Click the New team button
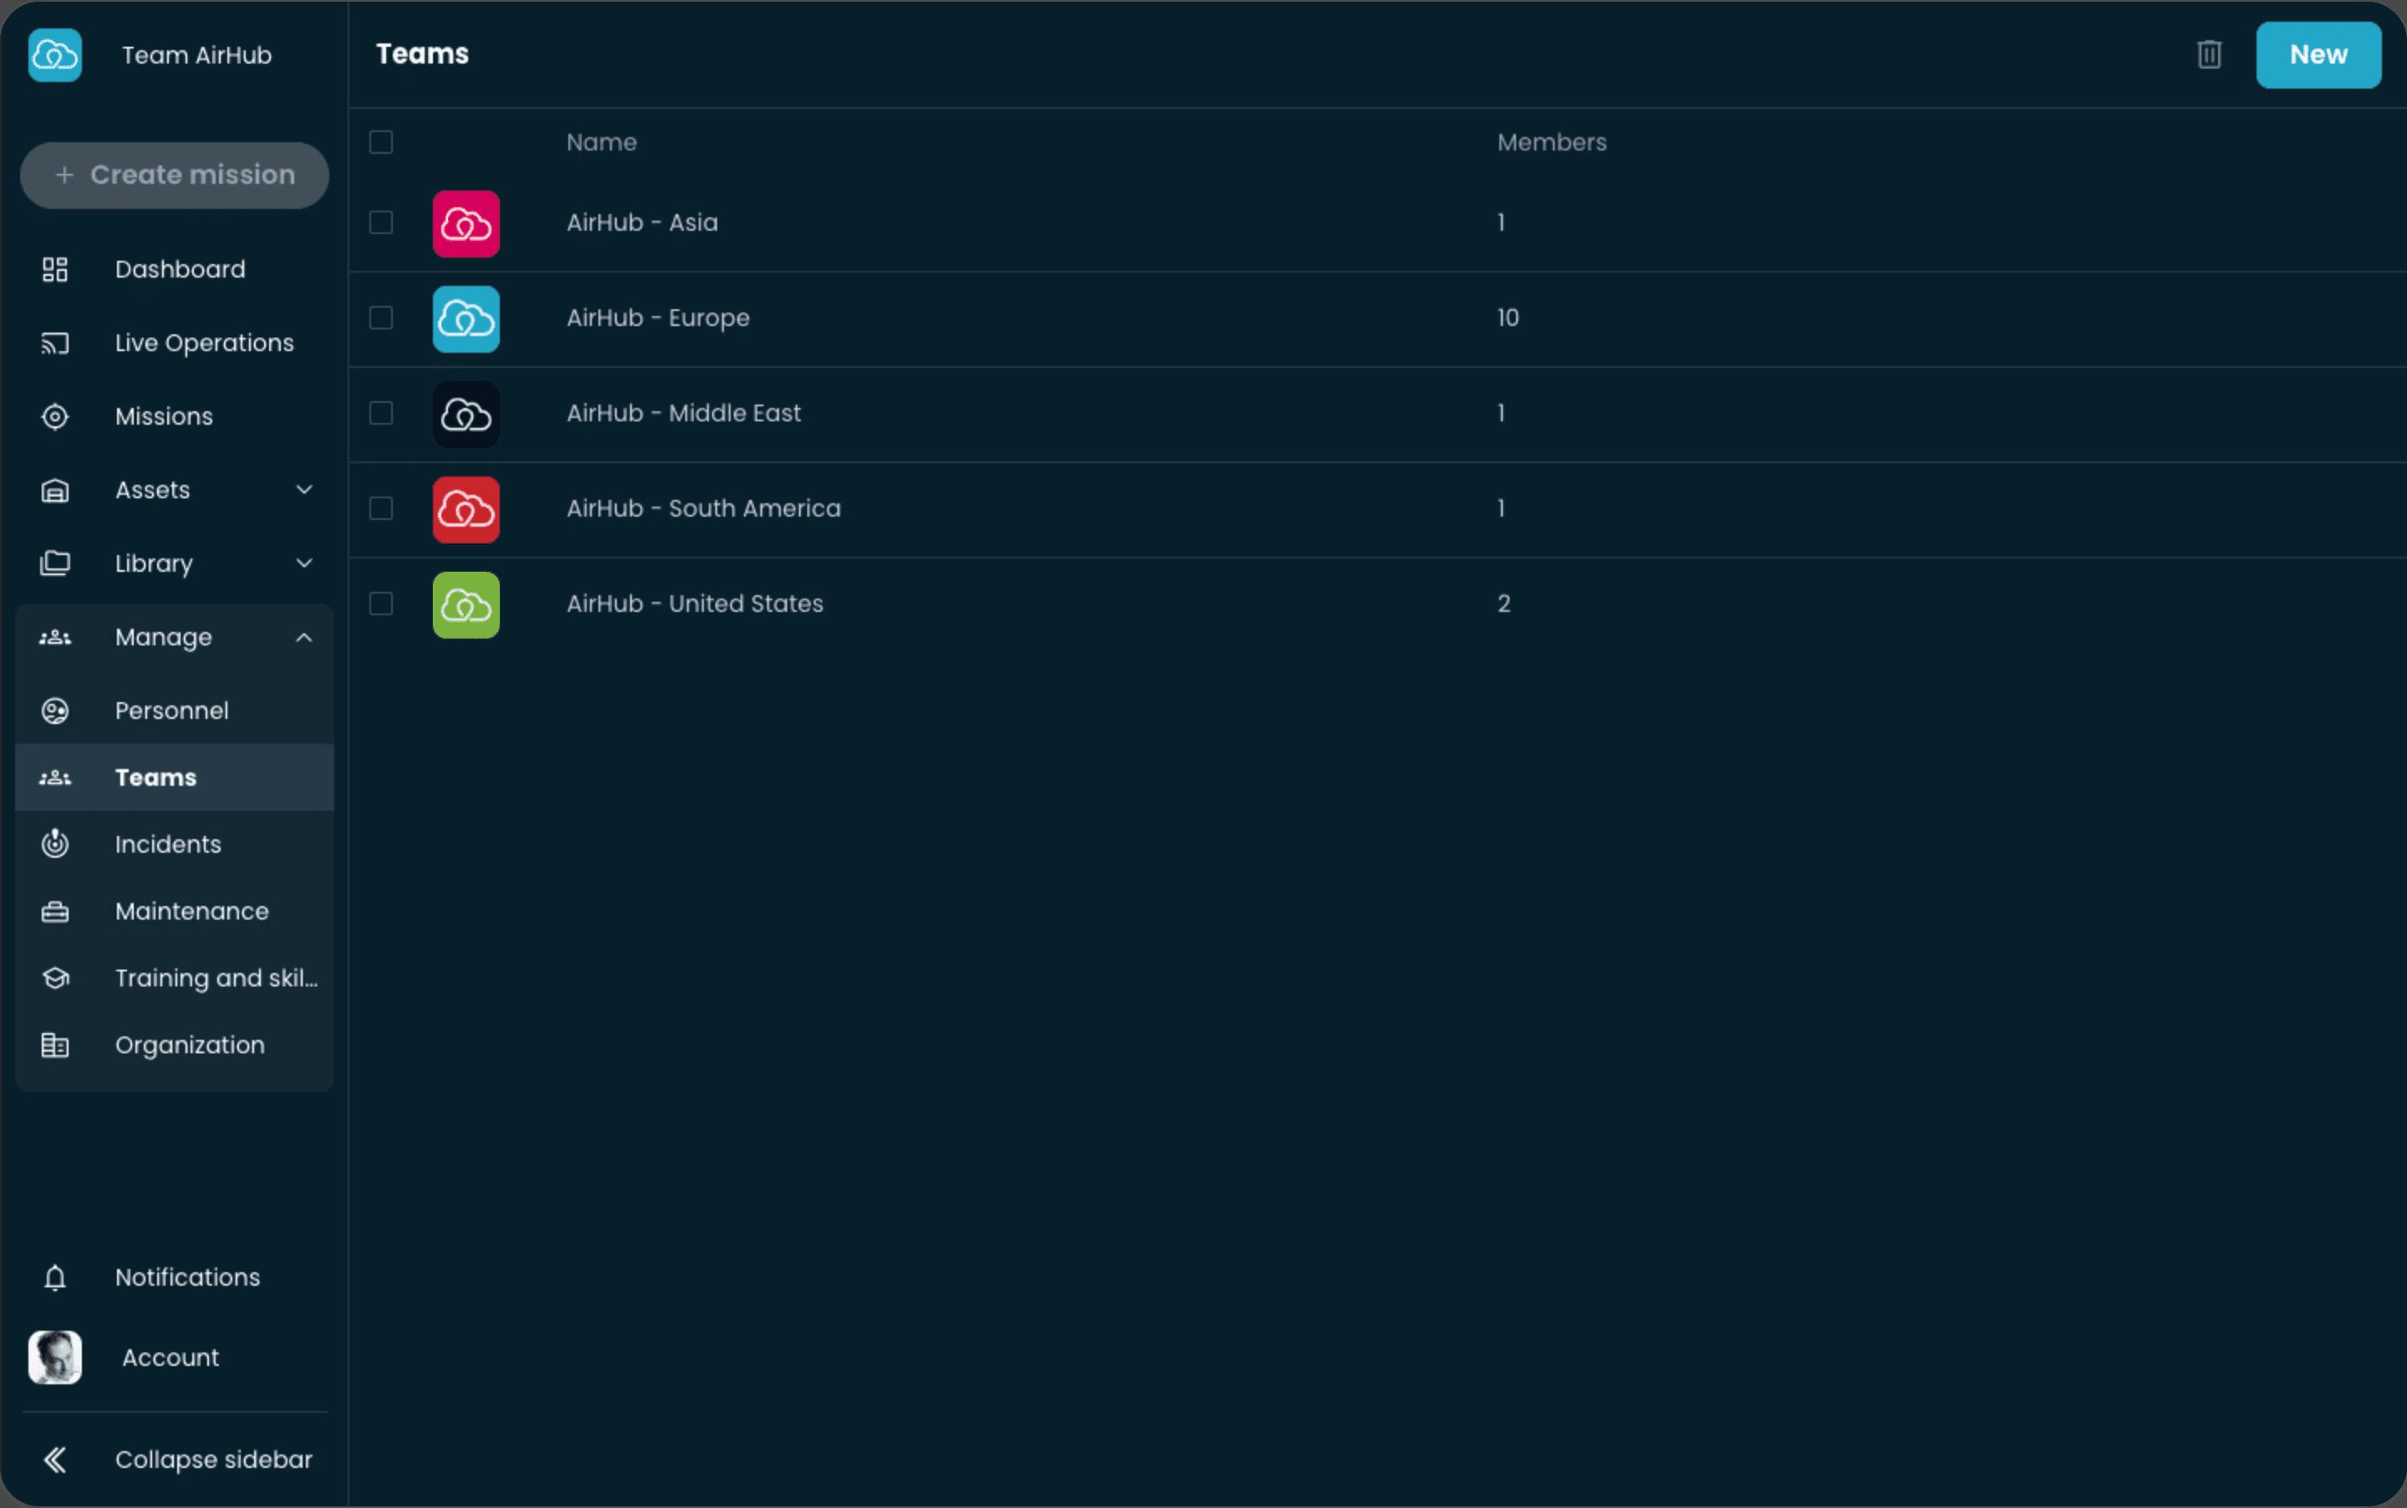Viewport: 2407px width, 1508px height. (2318, 55)
